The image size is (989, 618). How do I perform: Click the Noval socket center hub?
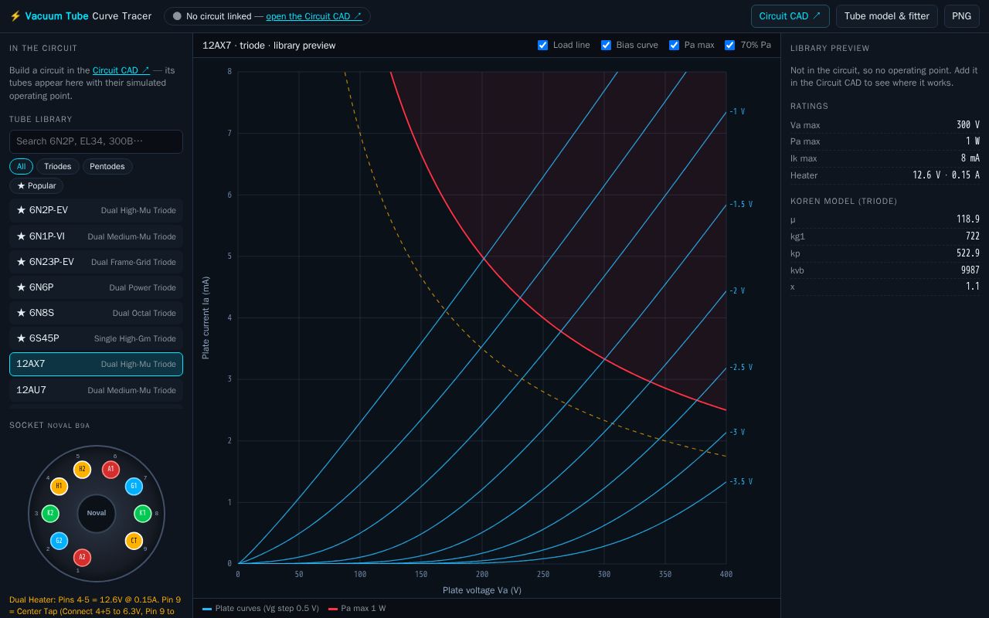pos(97,513)
